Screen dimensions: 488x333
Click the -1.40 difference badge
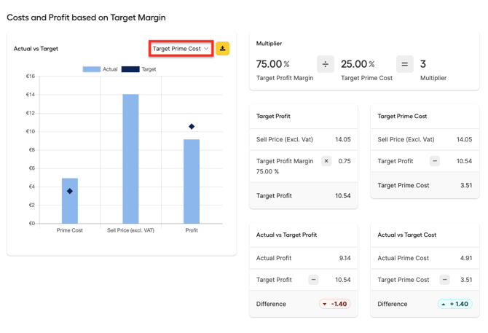335,304
